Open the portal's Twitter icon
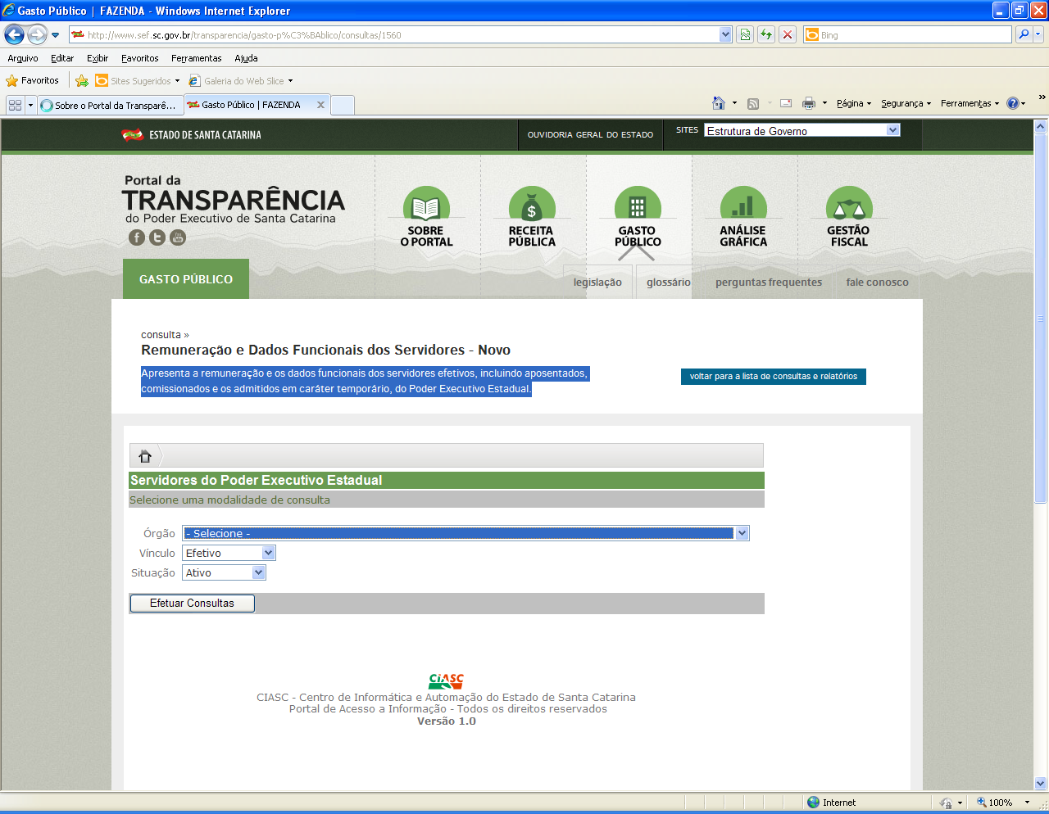The height and width of the screenshot is (814, 1049). (x=157, y=237)
